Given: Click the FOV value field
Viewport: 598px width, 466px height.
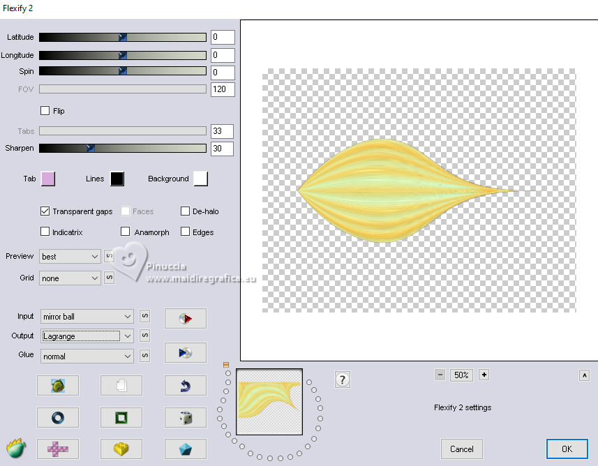Looking at the screenshot, I should [x=223, y=89].
